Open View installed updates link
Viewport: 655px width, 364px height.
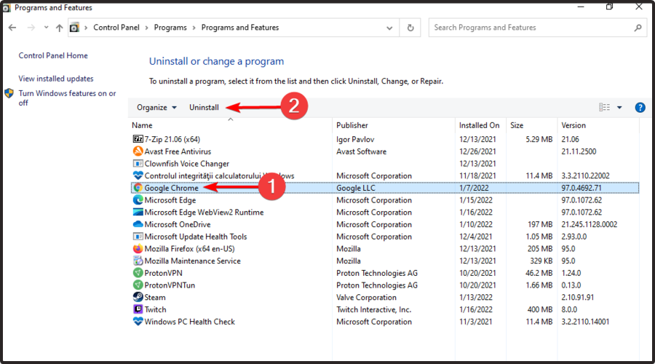click(56, 79)
